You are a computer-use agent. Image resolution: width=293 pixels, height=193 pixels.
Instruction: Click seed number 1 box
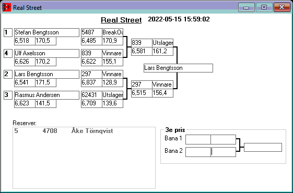click(x=8, y=32)
